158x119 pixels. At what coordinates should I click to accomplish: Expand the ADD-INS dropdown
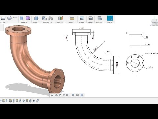[100, 22]
